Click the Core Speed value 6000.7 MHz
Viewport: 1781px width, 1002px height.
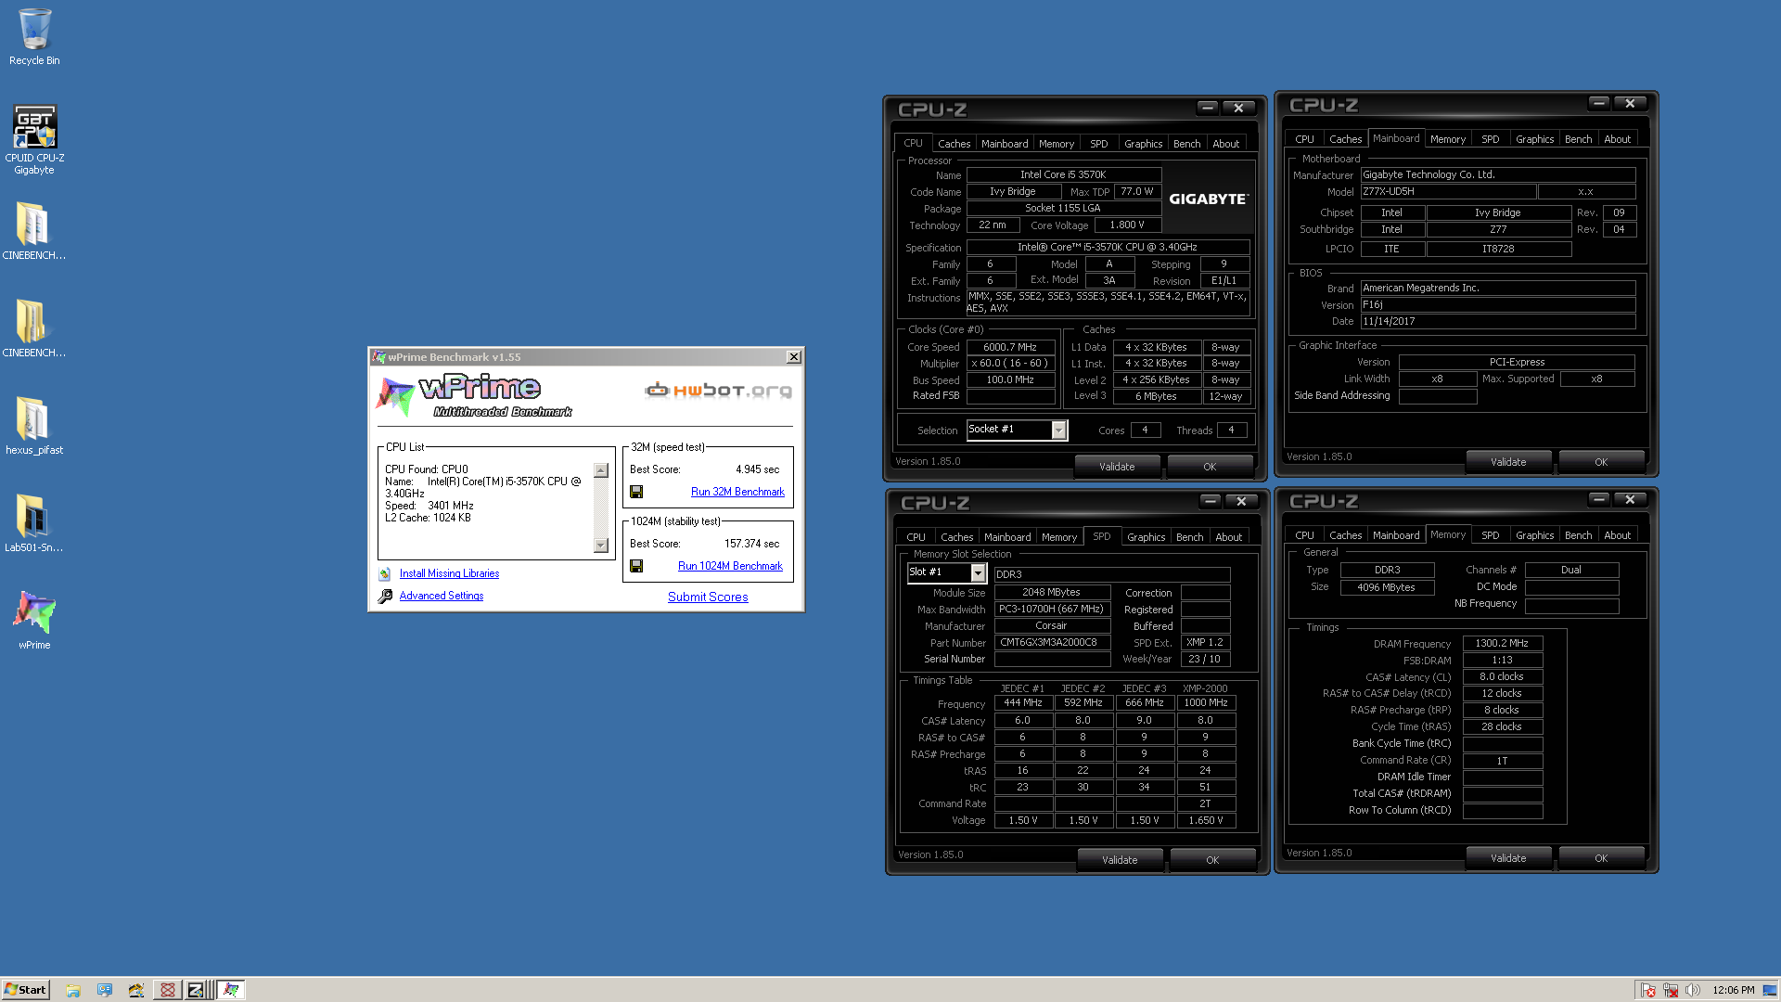[1010, 347]
